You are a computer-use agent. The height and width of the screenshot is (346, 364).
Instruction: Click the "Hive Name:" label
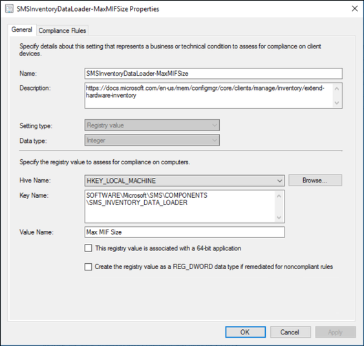point(35,180)
